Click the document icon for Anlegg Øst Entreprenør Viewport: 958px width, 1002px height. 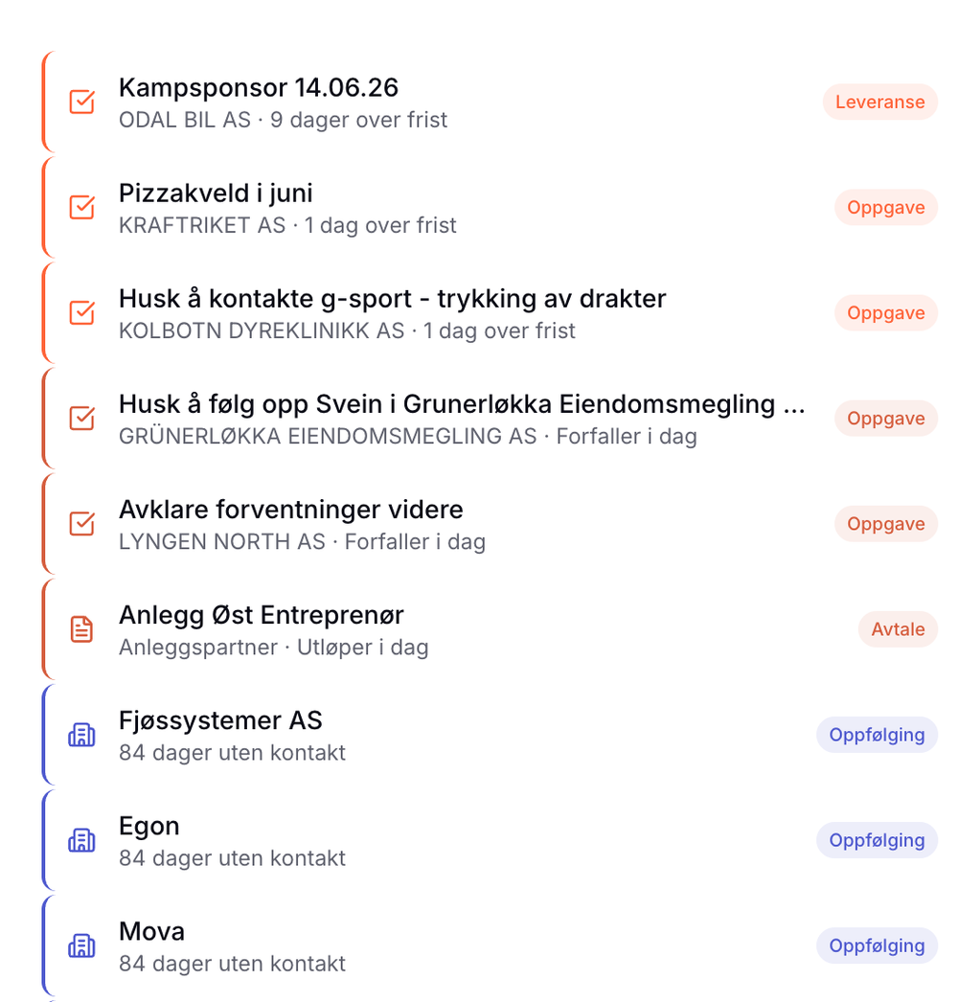[x=81, y=629]
